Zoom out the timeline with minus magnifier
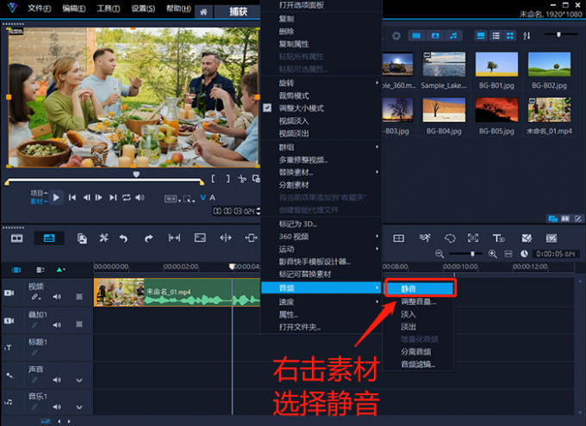This screenshot has height=426, width=586. click(x=439, y=254)
